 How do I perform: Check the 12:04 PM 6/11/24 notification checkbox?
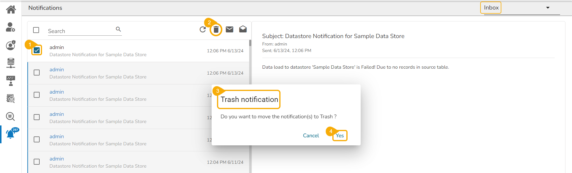point(37,162)
